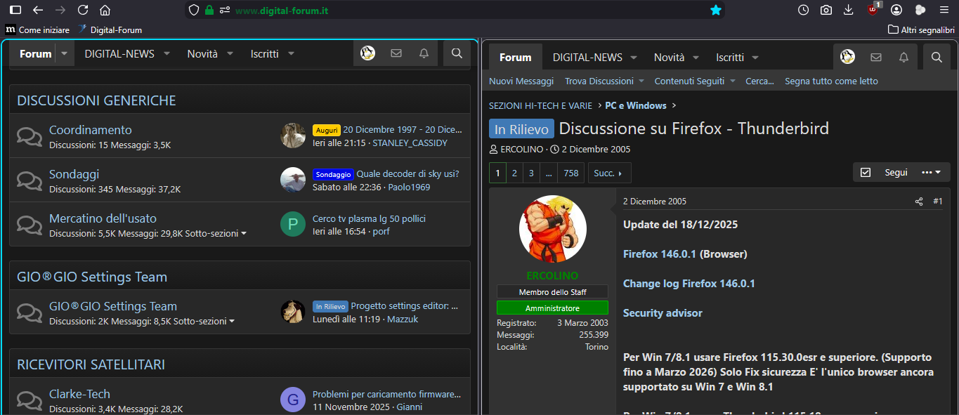
Task: Click the Cerca... link in sub-navigation
Action: [x=759, y=81]
